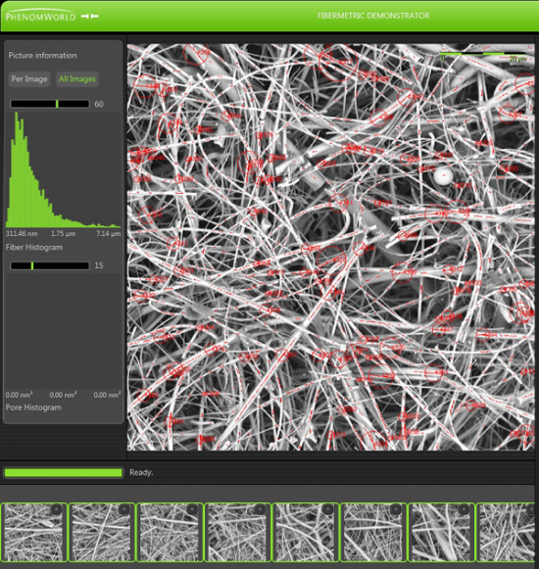Adjust the pore histogram slider set to 15
Image resolution: width=539 pixels, height=569 pixels.
50,266
